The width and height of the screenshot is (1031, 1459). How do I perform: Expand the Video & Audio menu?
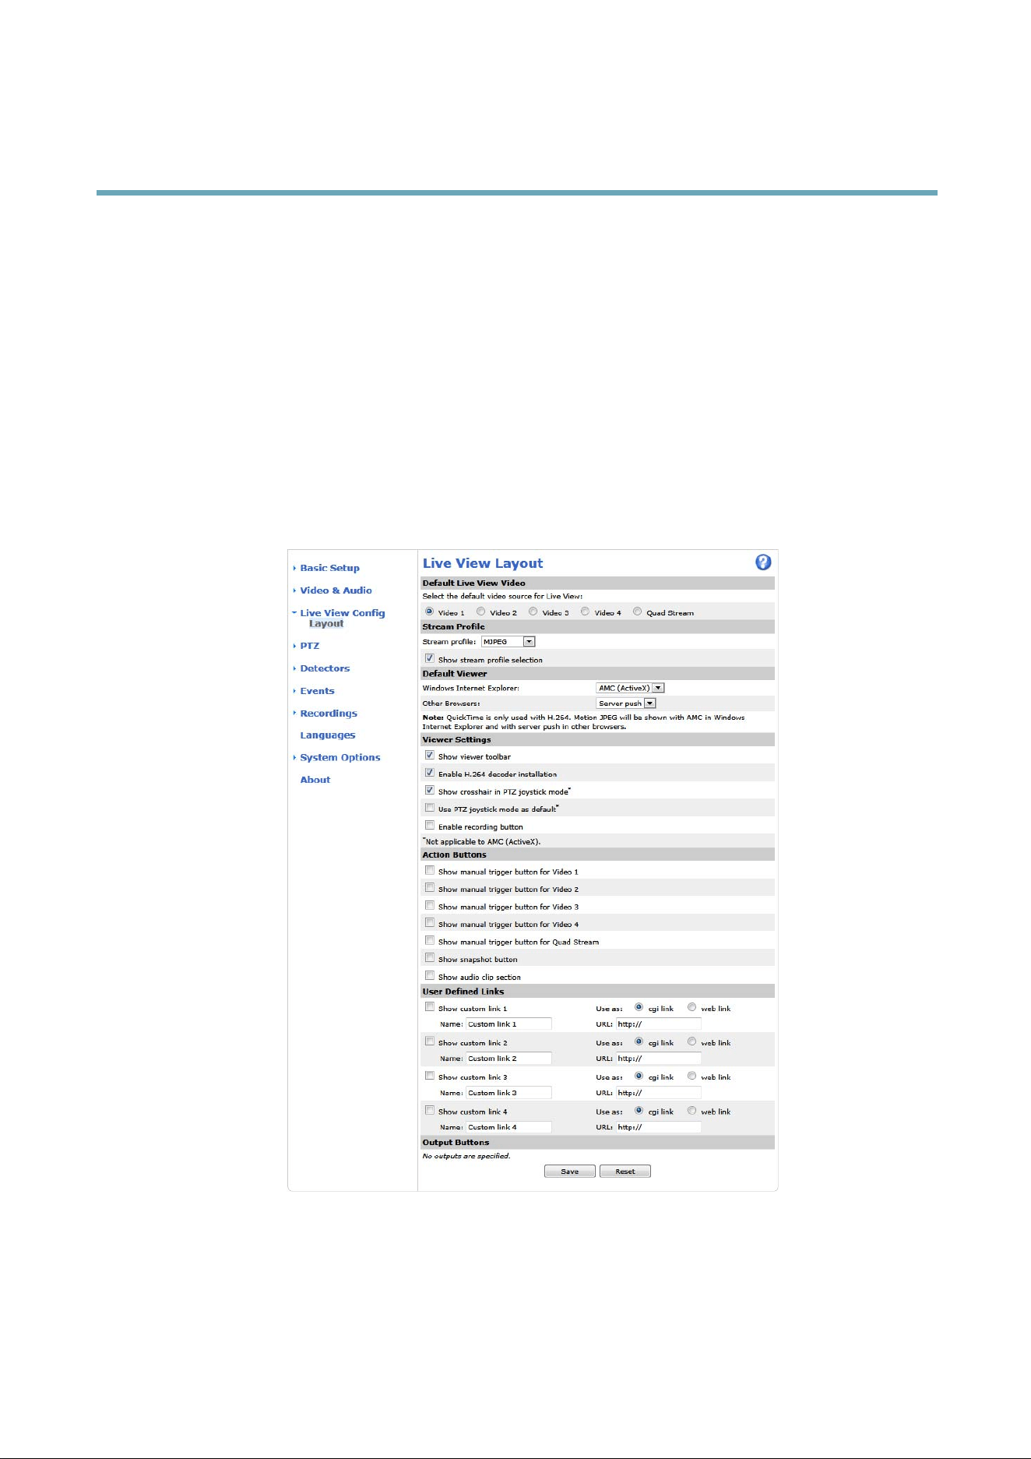click(x=336, y=590)
